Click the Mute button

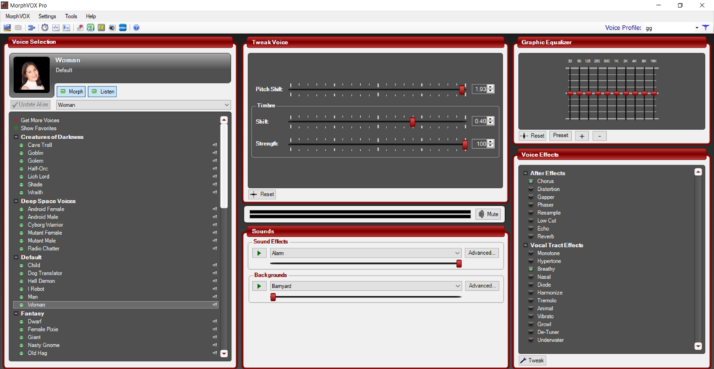pos(488,214)
